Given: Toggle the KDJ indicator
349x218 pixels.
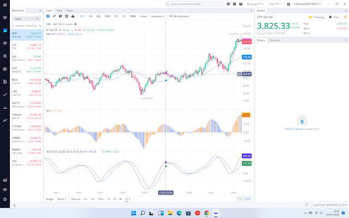Looking at the screenshot, I should 98,16.
